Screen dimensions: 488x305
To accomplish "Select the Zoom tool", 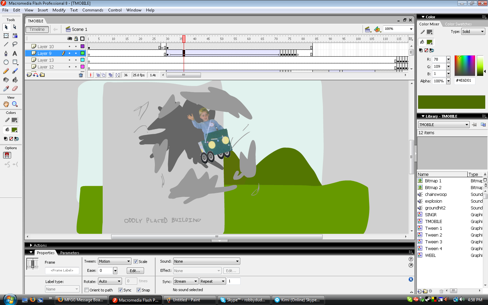I will (15, 104).
